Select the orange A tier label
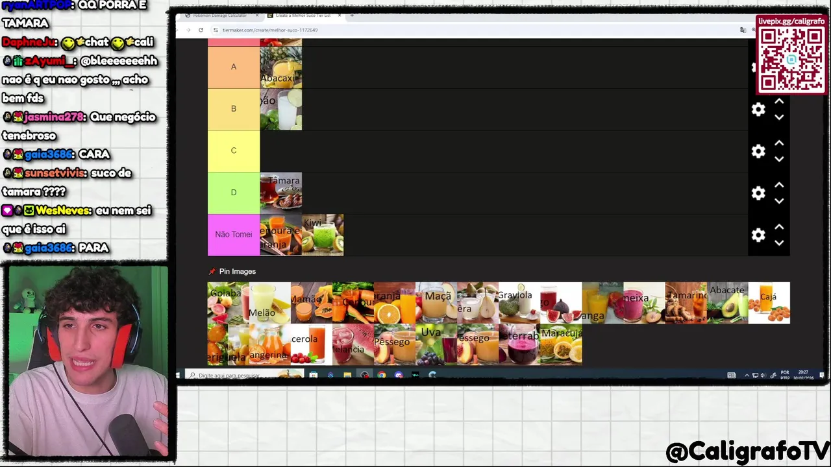This screenshot has width=831, height=467. 234,67
